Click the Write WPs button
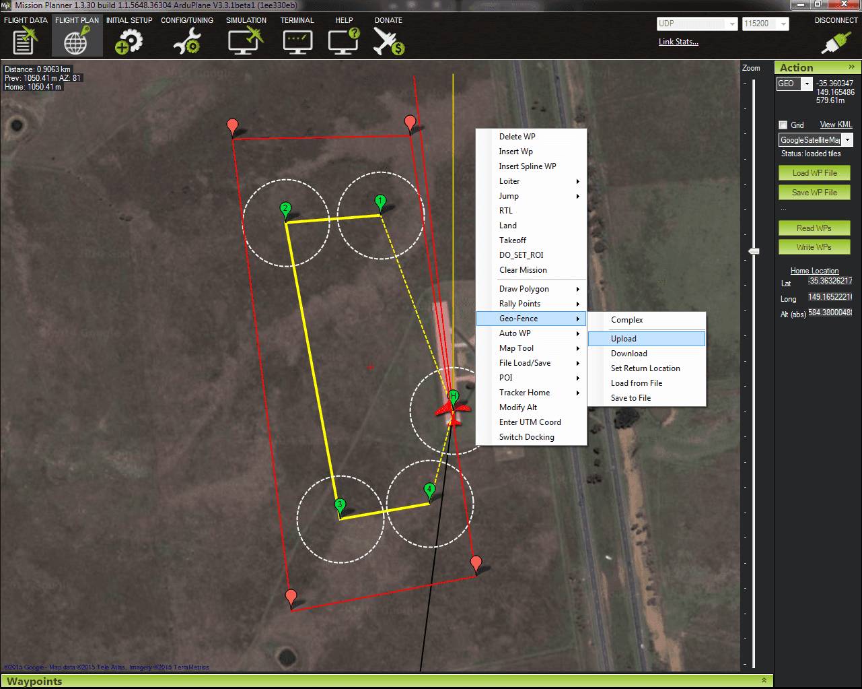Viewport: 862px width, 689px height. [814, 247]
